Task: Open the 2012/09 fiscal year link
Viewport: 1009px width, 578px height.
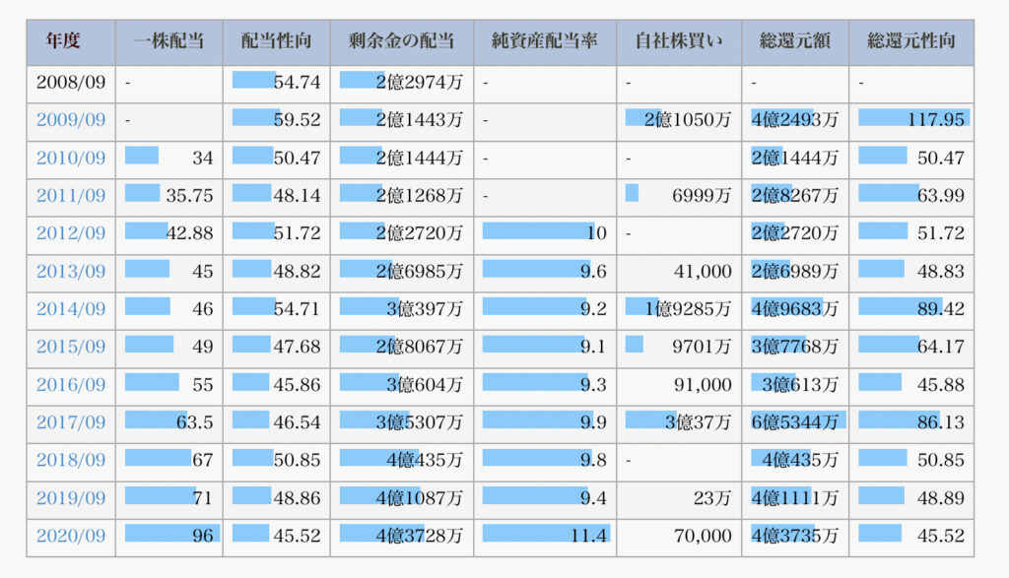Action: click(71, 232)
